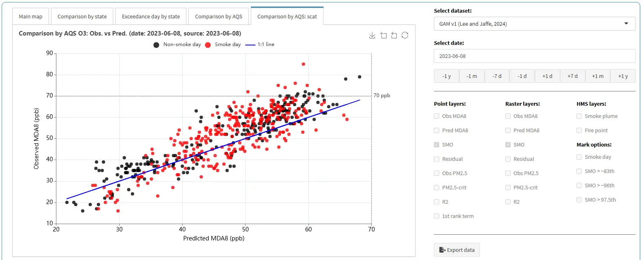The image size is (641, 260).
Task: Check the HMS Smoke plume layer
Action: (579, 116)
